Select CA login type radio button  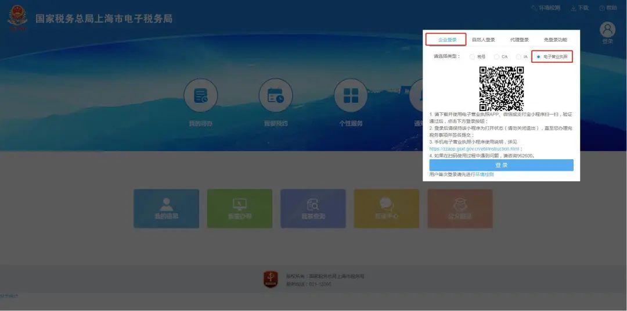pyautogui.click(x=496, y=57)
